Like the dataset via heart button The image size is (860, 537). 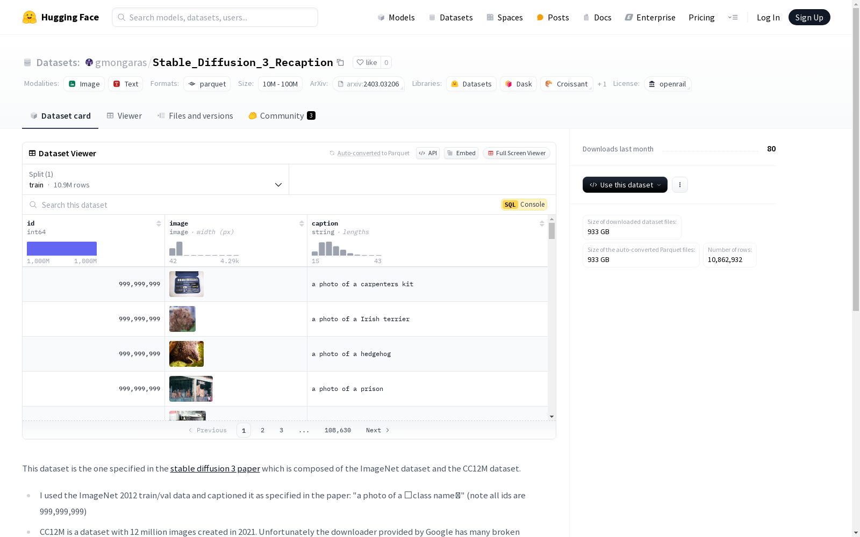coord(367,62)
